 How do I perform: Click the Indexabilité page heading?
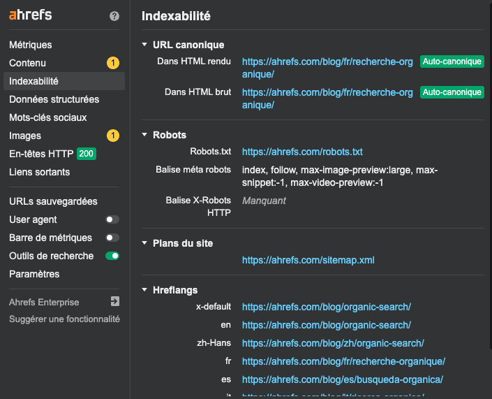tap(176, 16)
